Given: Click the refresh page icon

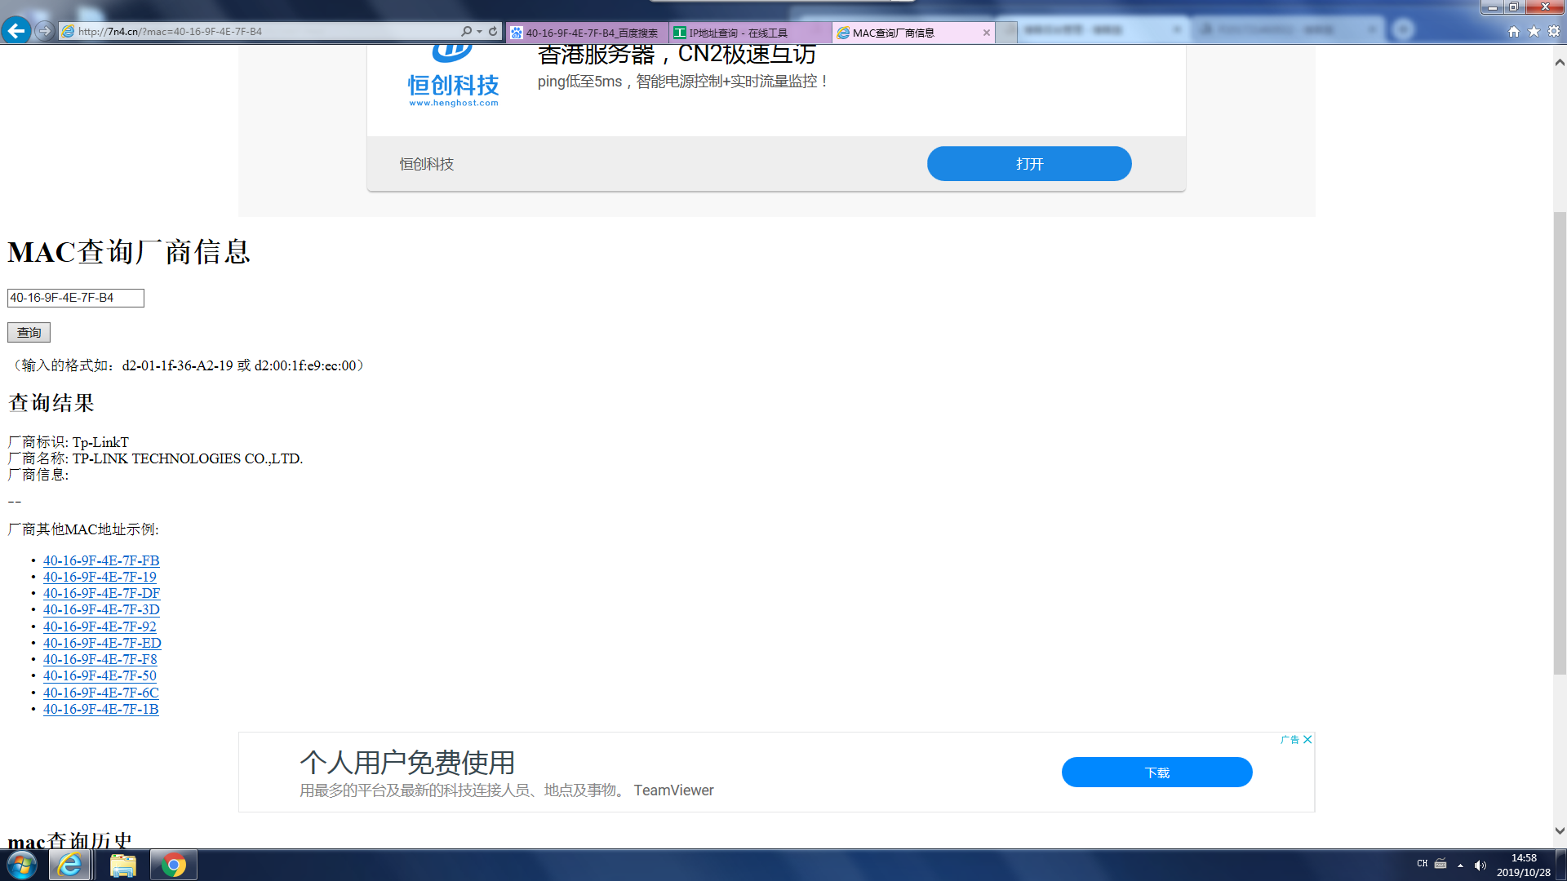Looking at the screenshot, I should (493, 32).
